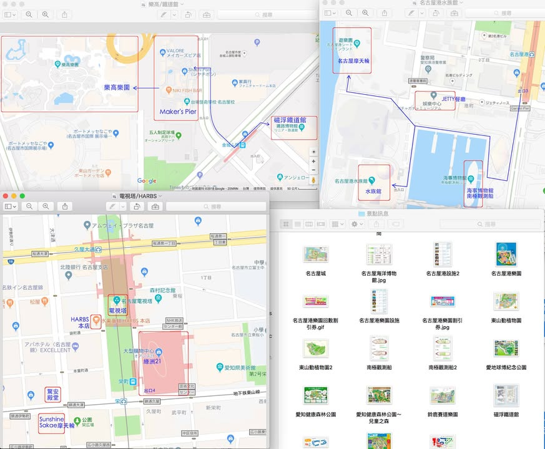Open sidebar view menu in 電視塔/HARBS window
The height and width of the screenshot is (449, 545).
11,206
